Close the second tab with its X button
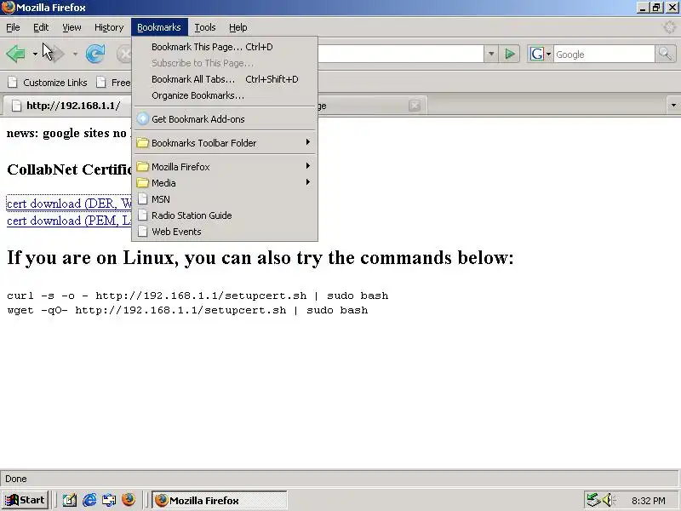 [x=415, y=105]
